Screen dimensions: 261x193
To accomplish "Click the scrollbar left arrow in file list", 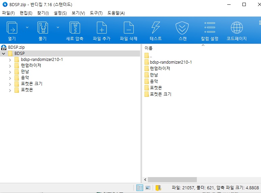I will pyautogui.click(x=145, y=180).
